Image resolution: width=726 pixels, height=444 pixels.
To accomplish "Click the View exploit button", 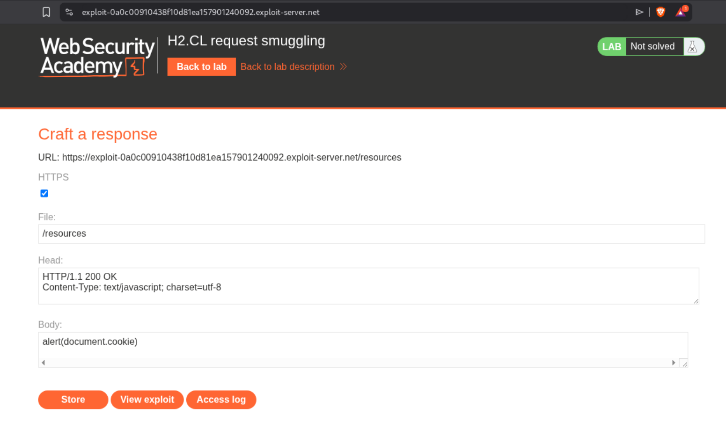I will (147, 400).
